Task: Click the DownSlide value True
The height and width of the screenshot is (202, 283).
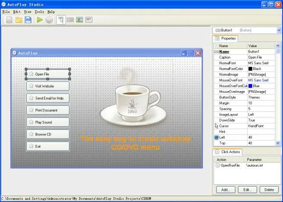Action: (261, 120)
